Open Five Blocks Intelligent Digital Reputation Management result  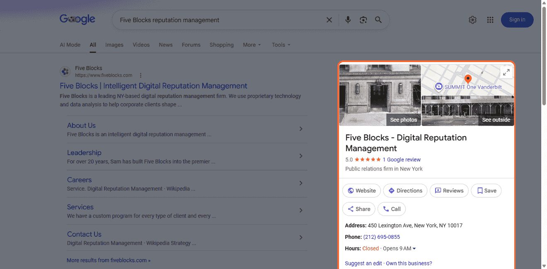click(153, 86)
